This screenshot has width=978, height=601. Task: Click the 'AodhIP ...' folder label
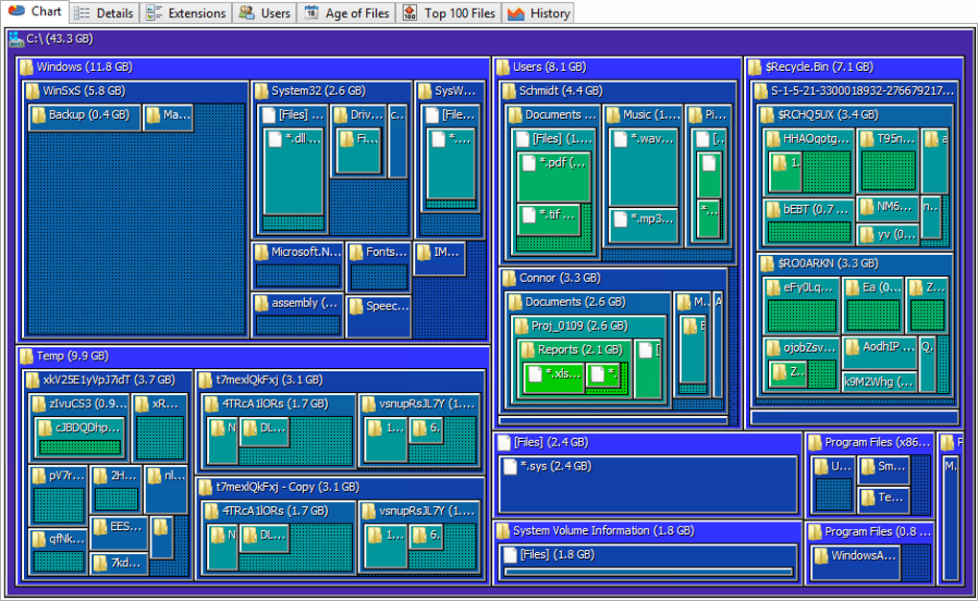[x=888, y=347]
